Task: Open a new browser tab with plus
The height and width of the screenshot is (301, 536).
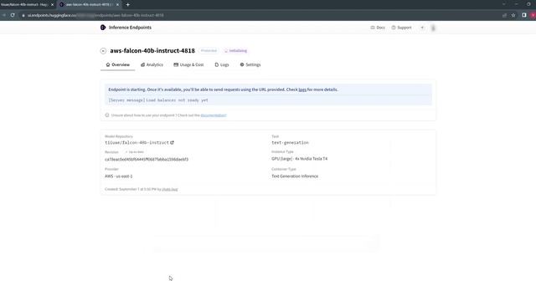Action: 127,5
